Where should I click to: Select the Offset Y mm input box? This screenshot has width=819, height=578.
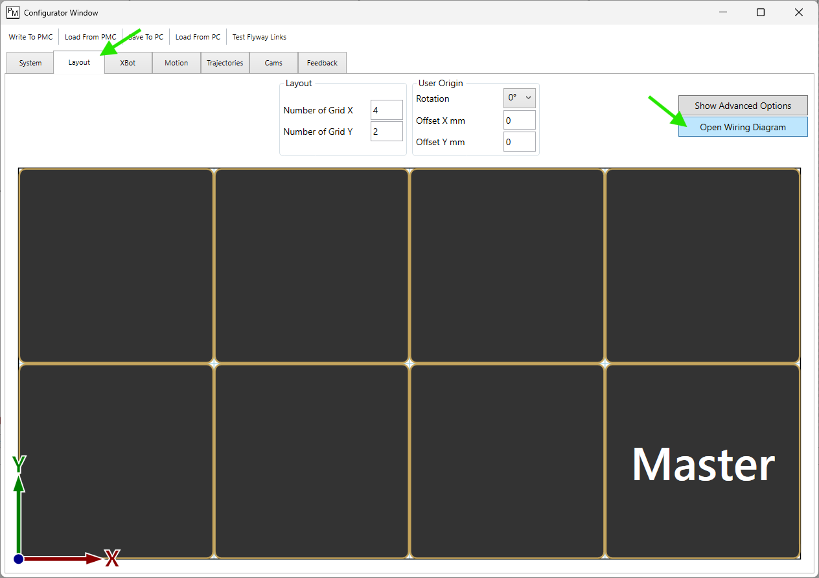519,142
